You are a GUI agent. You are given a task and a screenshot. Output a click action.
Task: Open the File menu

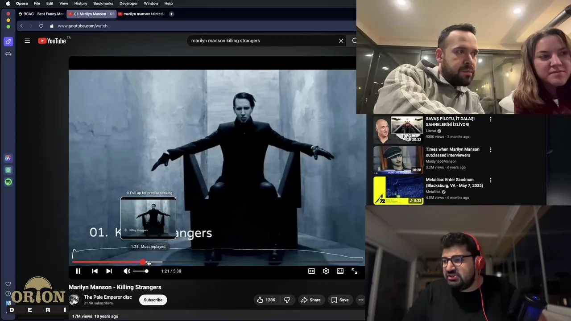click(37, 3)
